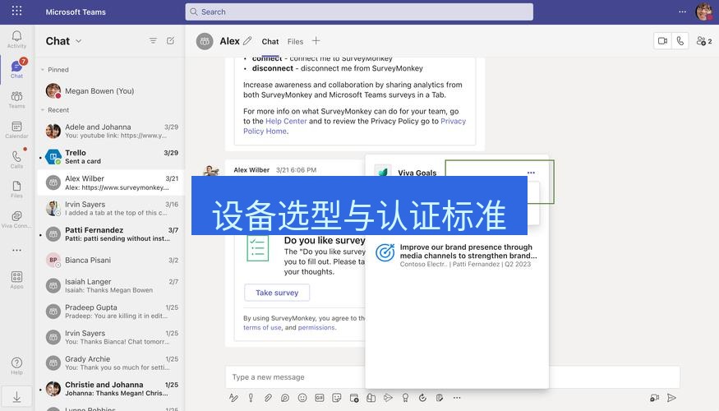Switch to the Files tab
The width and height of the screenshot is (719, 411).
[295, 41]
